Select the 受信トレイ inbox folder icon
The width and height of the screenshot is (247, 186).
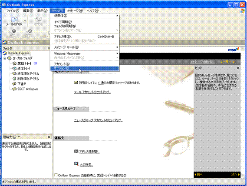(14, 63)
